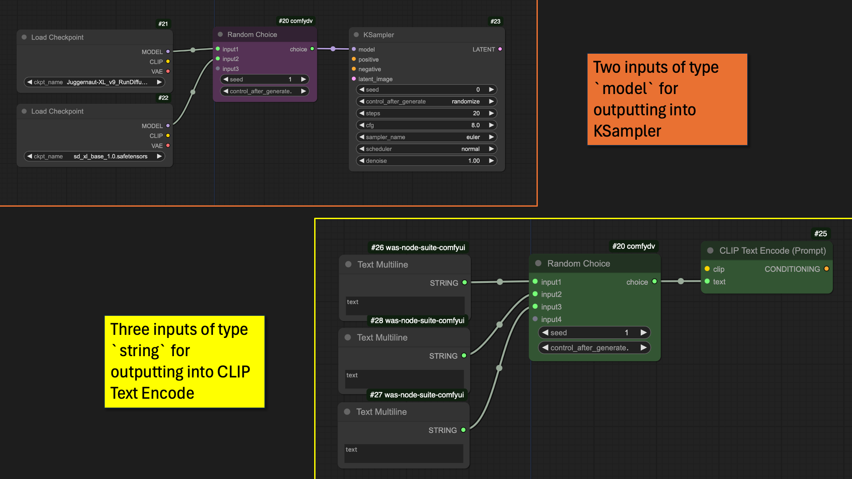Click the KSampler LATENT output socket
Screen dimensions: 852x479
coord(500,49)
